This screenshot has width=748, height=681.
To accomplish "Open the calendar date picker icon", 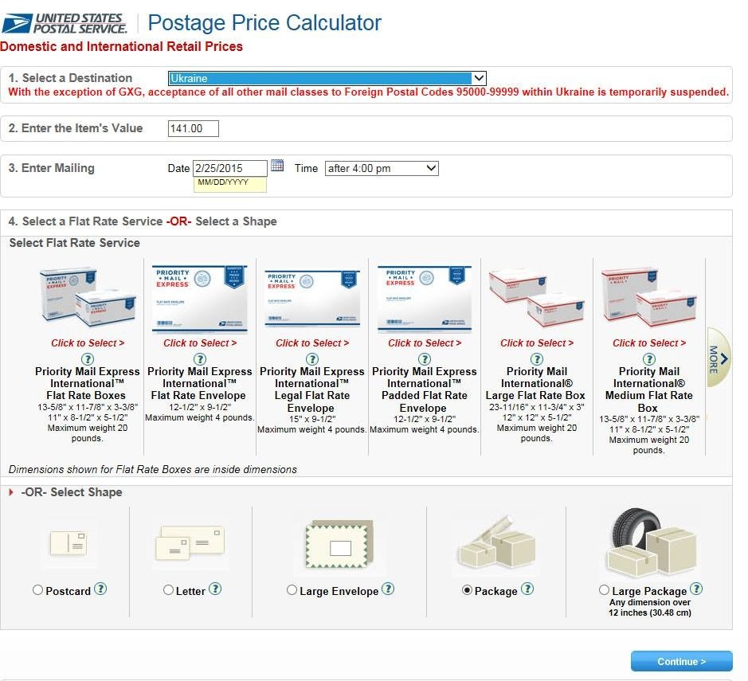I will [x=277, y=166].
